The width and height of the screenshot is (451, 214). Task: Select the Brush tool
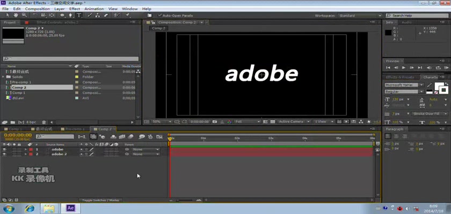tap(90, 16)
